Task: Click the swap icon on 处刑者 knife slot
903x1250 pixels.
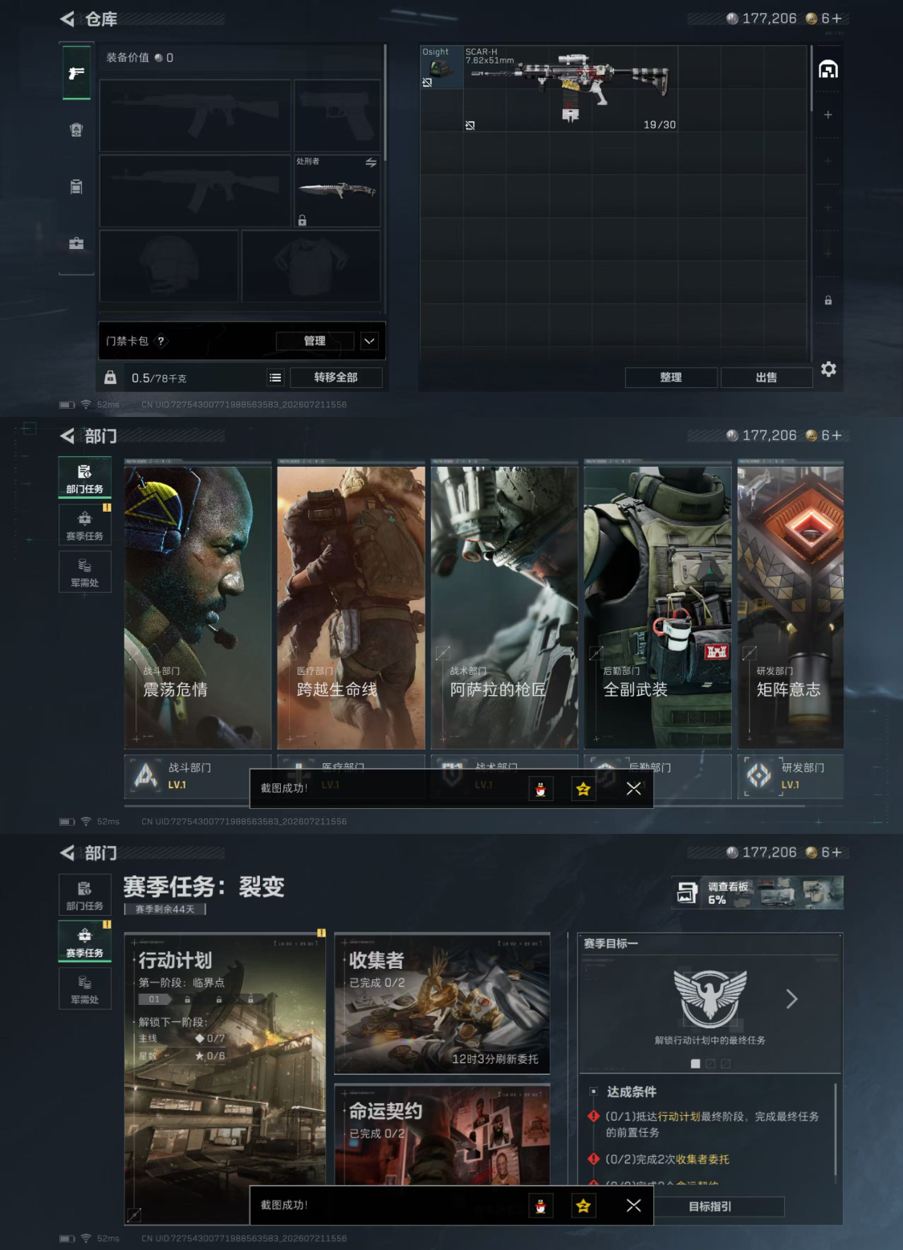Action: (371, 162)
